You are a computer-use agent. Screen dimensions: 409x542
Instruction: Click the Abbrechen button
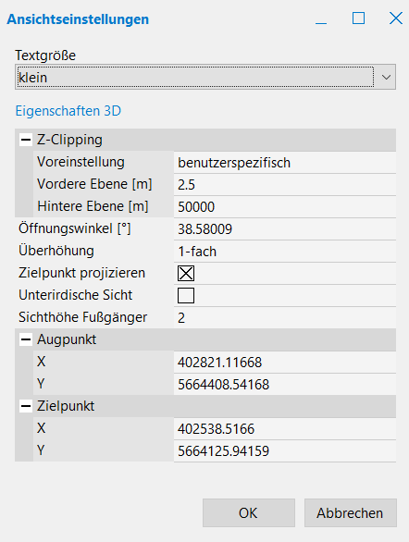click(350, 513)
